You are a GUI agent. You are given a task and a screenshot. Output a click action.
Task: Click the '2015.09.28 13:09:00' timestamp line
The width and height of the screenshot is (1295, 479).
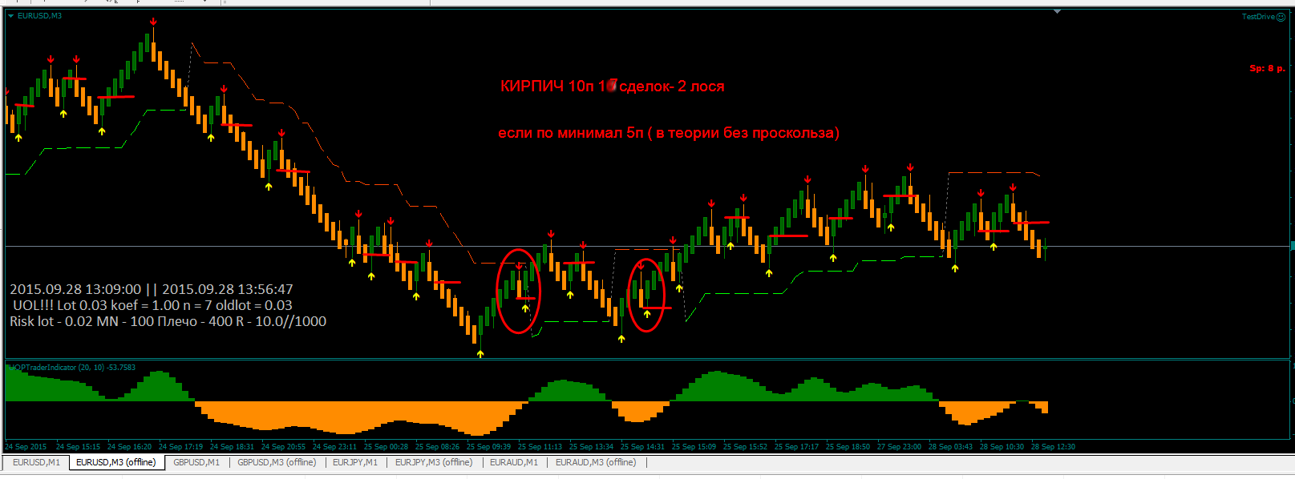(152, 289)
